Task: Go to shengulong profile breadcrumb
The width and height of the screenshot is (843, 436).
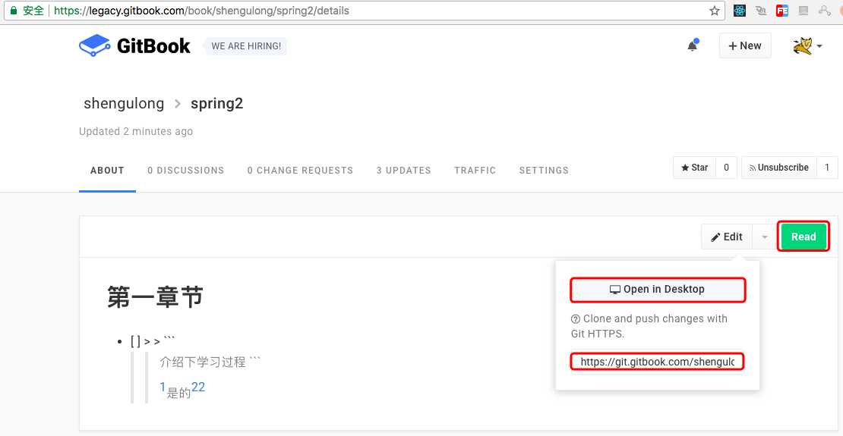Action: pyautogui.click(x=124, y=103)
